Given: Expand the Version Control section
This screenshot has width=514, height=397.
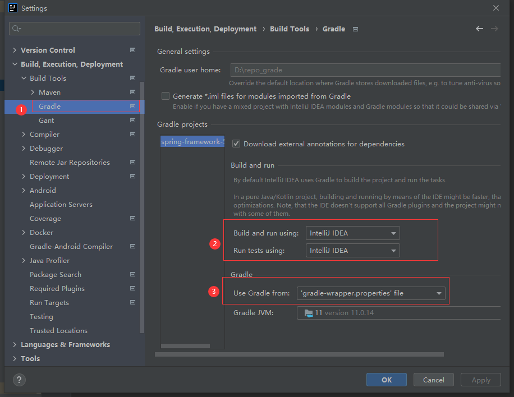Looking at the screenshot, I should click(x=15, y=50).
